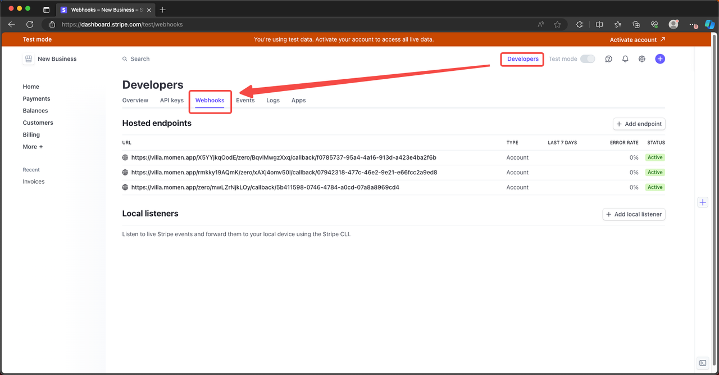The image size is (719, 375).
Task: Click Active status badge of 5b411598 endpoint
Action: [x=655, y=187]
